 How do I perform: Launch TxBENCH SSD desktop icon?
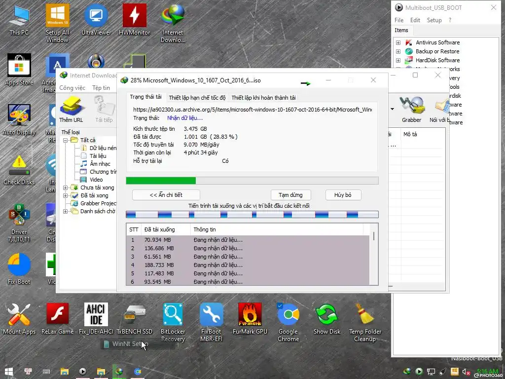tap(134, 319)
